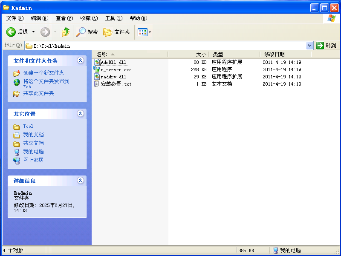Open the 网上邻居 link
Viewport: 341px width, 256px height.
[x=34, y=160]
